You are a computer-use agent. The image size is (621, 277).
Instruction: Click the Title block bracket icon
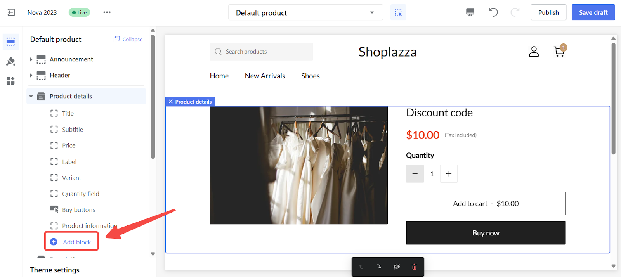pos(54,113)
